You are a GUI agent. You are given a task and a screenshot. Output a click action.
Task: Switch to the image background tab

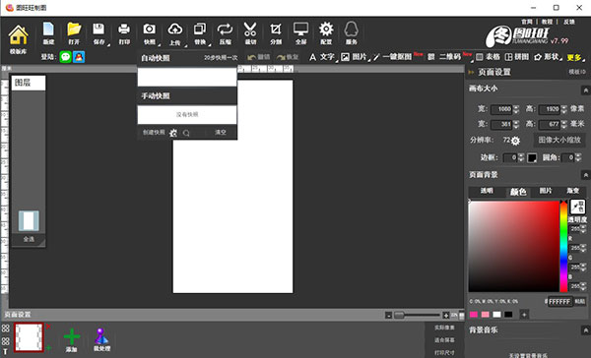coord(546,191)
